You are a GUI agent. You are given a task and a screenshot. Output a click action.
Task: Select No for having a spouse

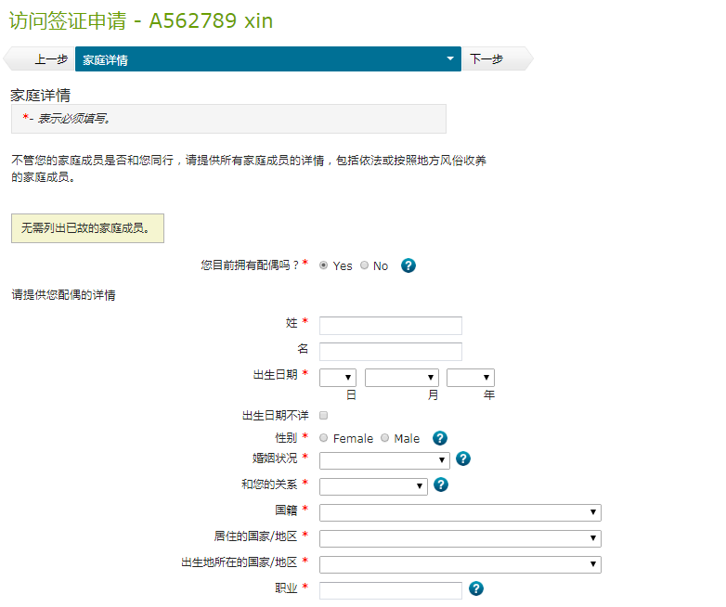pyautogui.click(x=364, y=265)
